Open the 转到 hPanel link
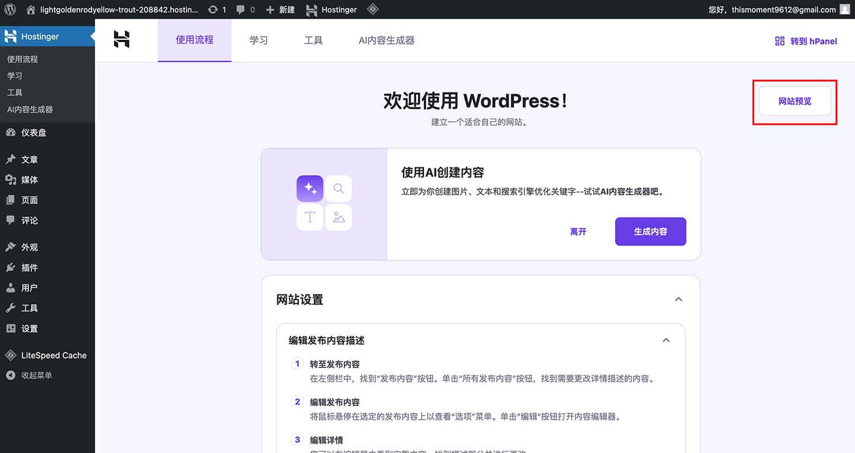 [806, 41]
